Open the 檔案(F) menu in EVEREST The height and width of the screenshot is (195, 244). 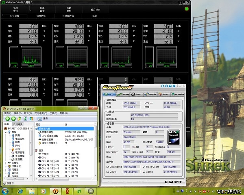8,113
